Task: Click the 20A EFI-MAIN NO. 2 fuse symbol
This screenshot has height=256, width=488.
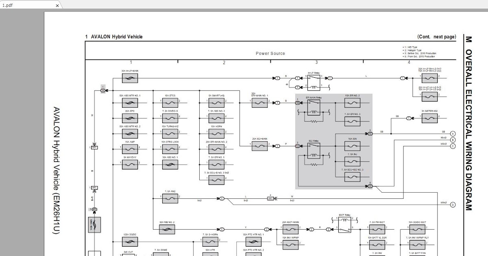Action: (216, 149)
